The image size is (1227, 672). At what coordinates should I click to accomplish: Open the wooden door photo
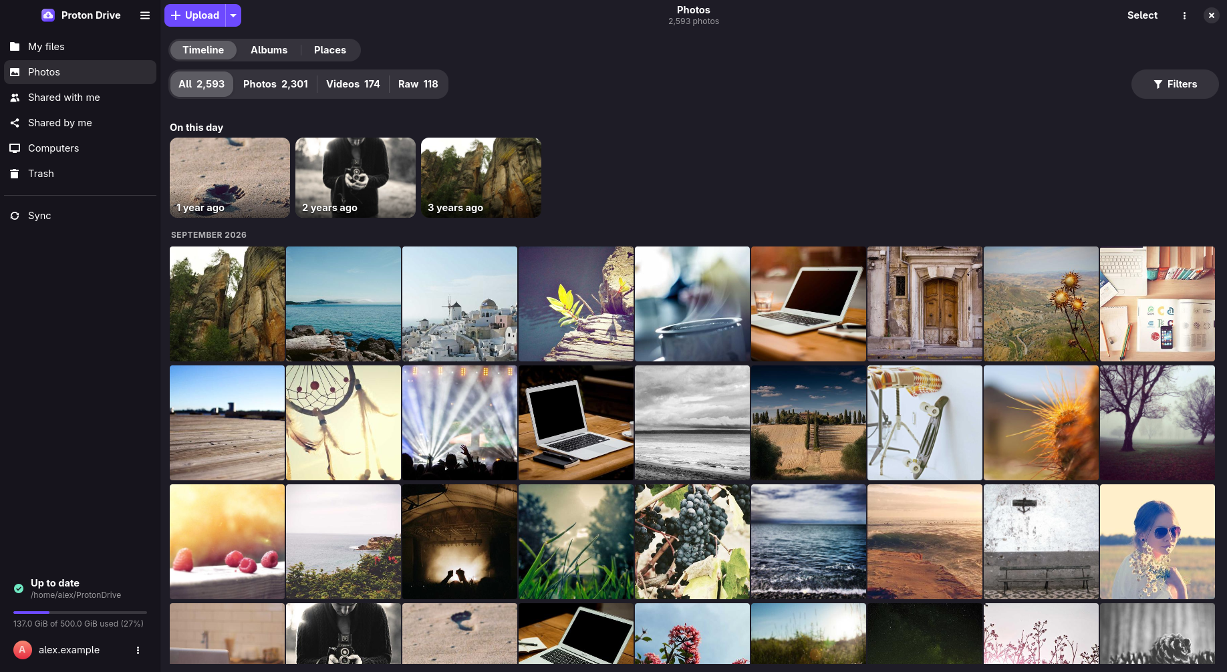(925, 304)
